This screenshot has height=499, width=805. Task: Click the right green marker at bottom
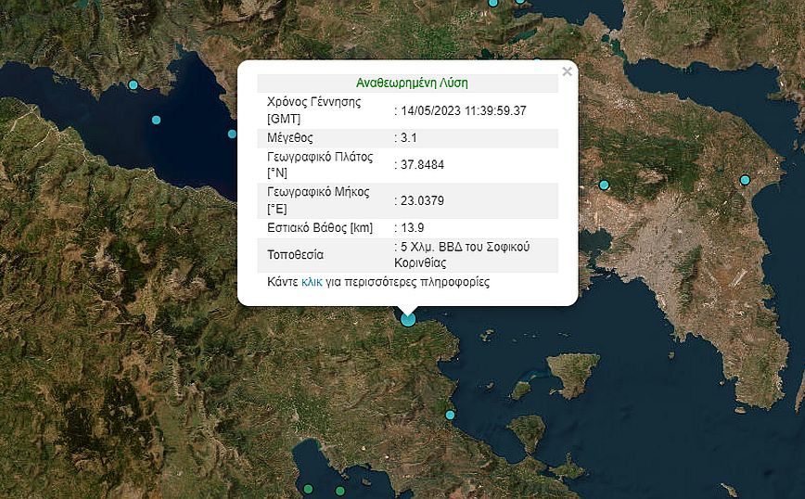point(340,491)
